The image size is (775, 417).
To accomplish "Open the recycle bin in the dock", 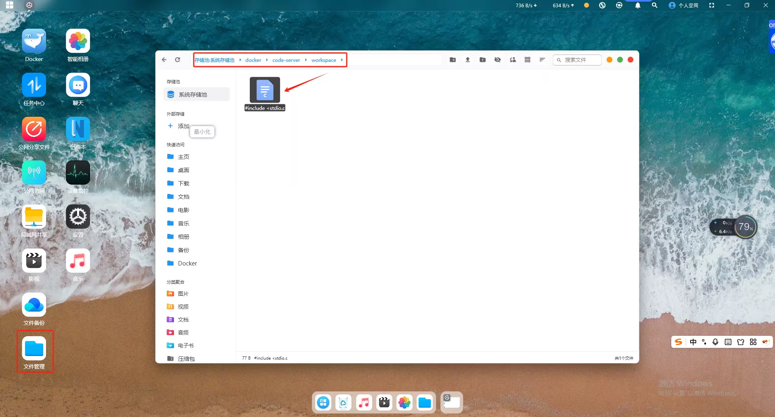I will click(343, 402).
